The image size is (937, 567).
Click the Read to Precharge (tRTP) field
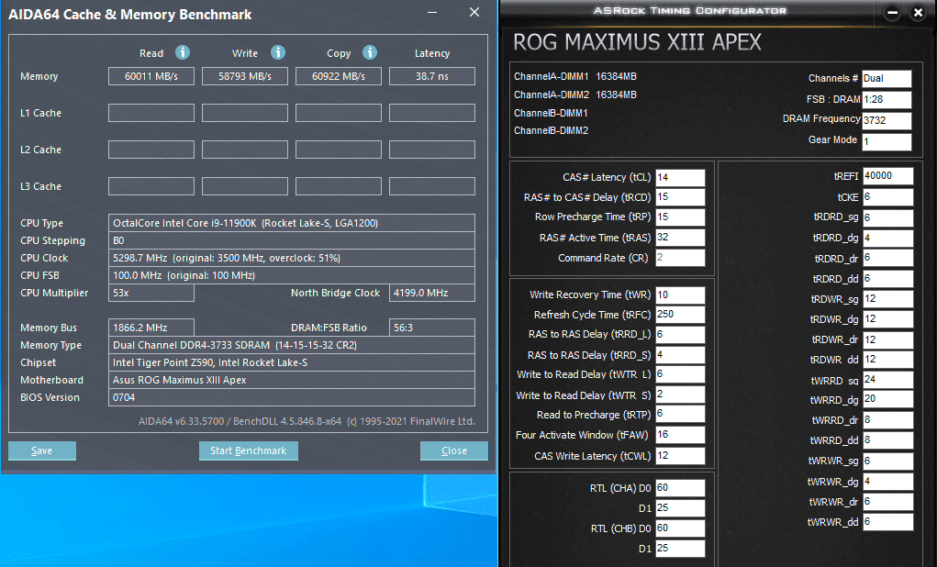[680, 414]
